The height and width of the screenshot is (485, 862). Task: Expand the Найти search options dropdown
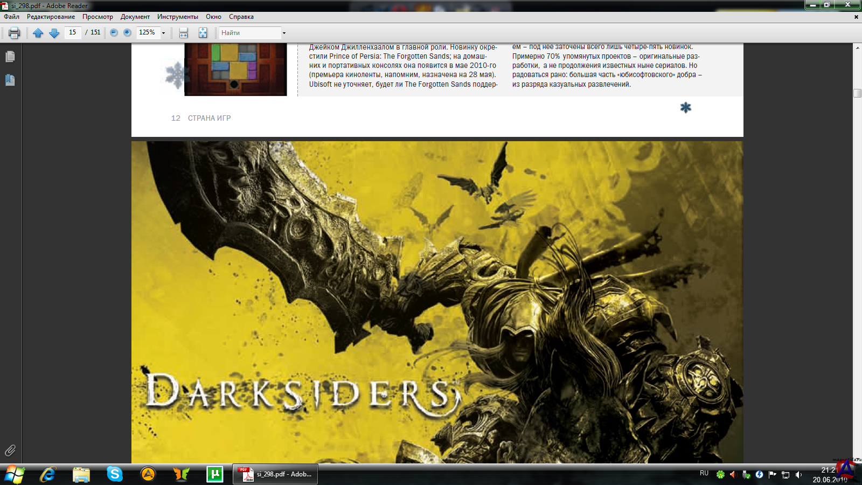(x=284, y=33)
